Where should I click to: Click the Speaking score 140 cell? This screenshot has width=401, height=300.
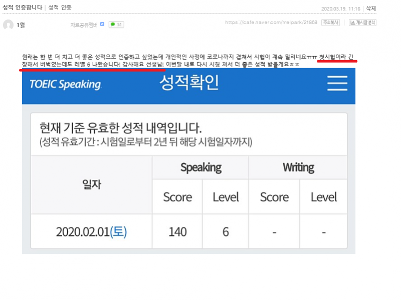click(177, 232)
